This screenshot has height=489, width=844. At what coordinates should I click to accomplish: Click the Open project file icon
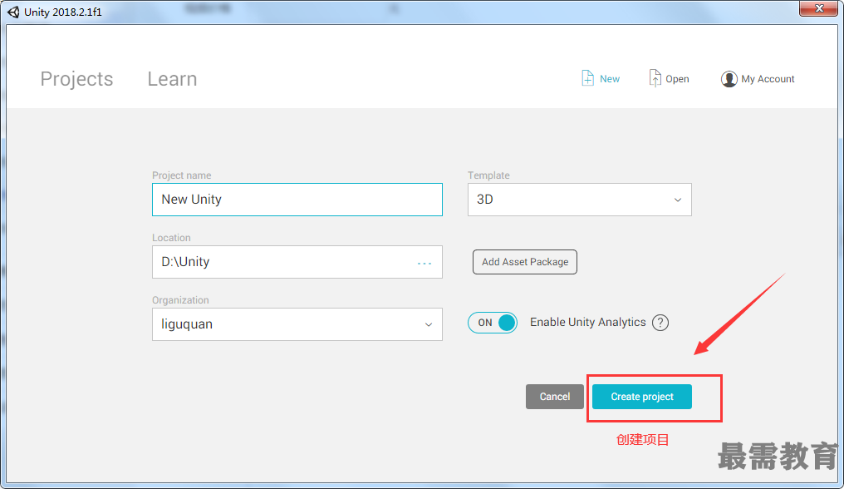655,78
